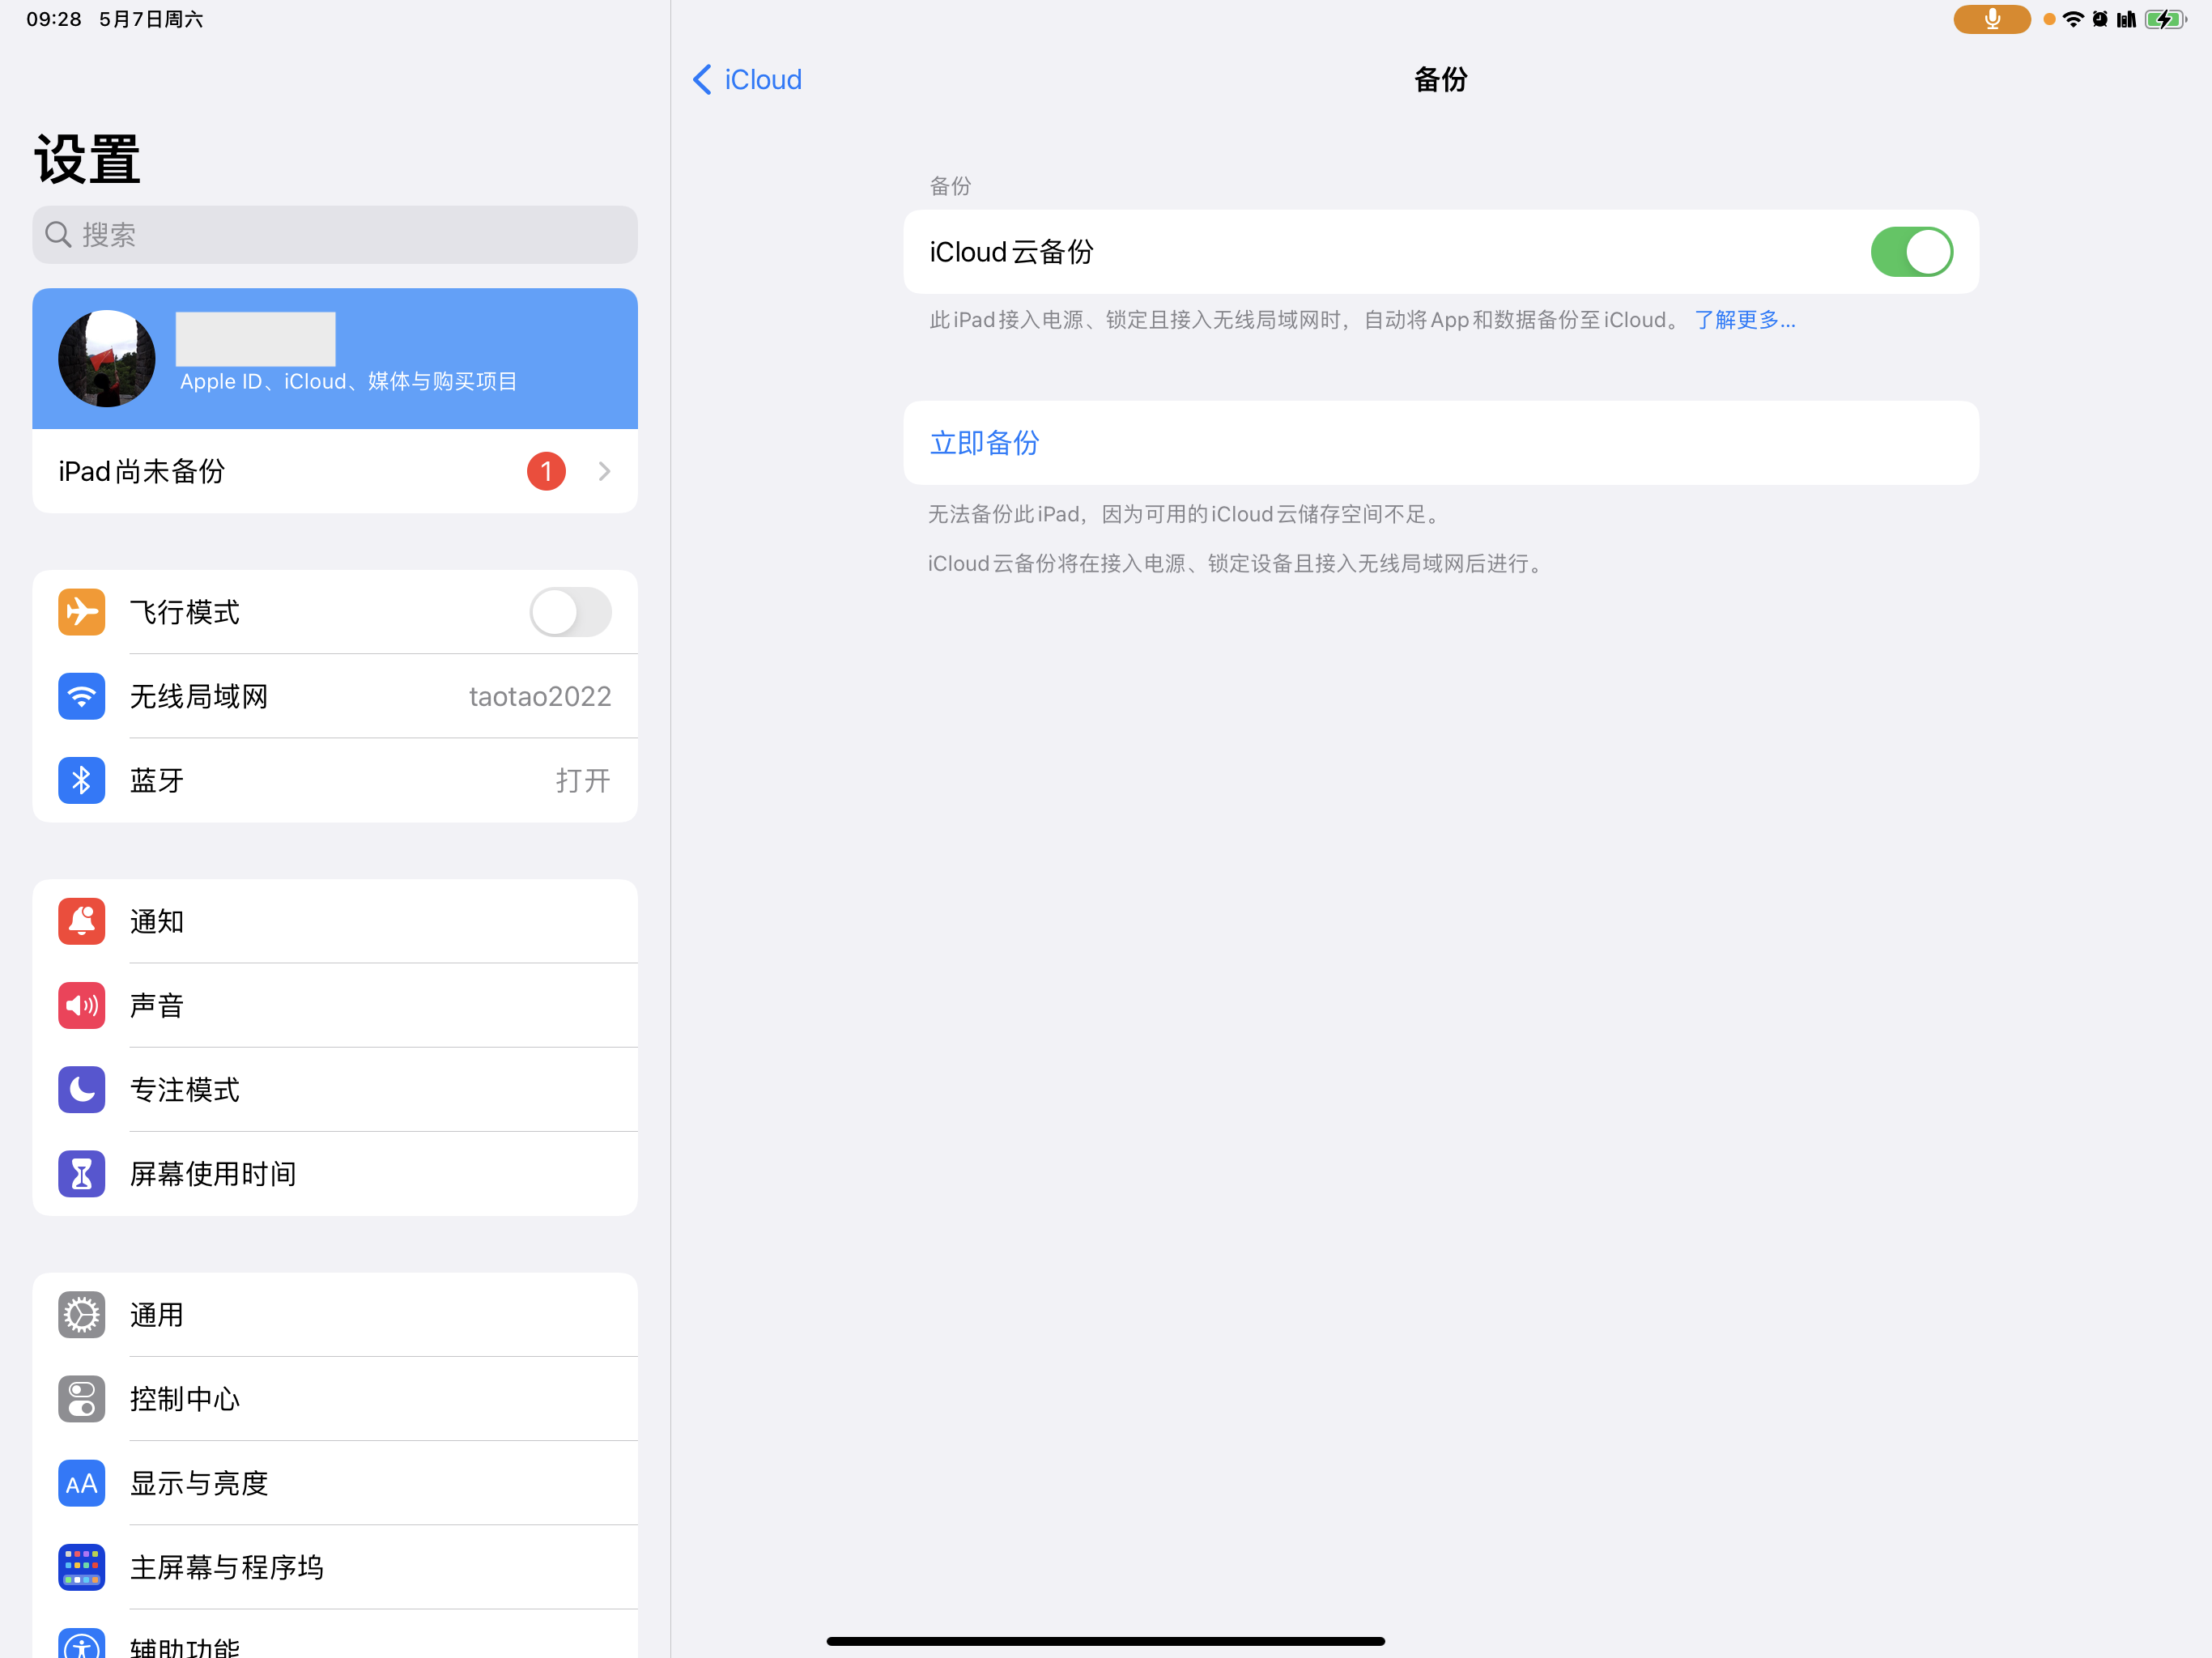Tap the Sounds speaker icon
Viewport: 2212px width, 1658px height.
click(x=81, y=1005)
